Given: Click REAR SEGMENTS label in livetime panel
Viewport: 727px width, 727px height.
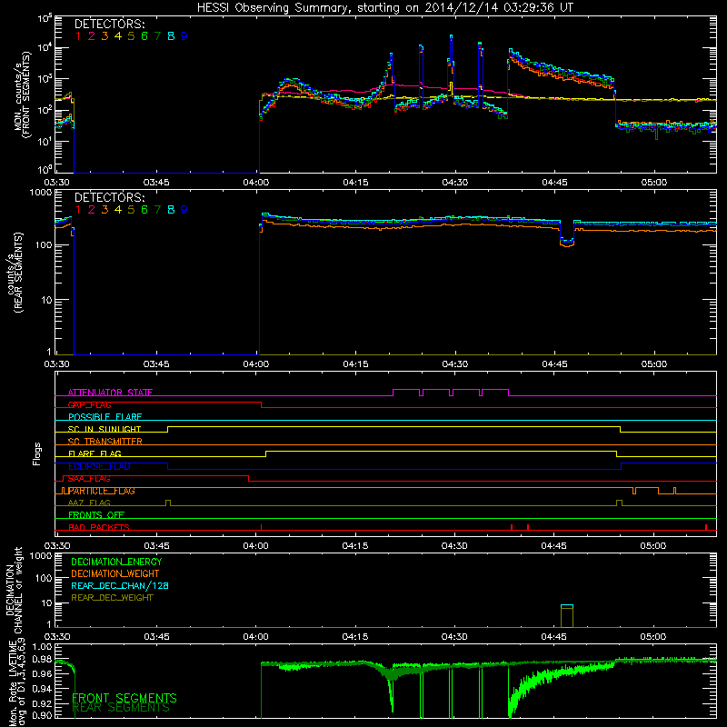Looking at the screenshot, I should 122,708.
